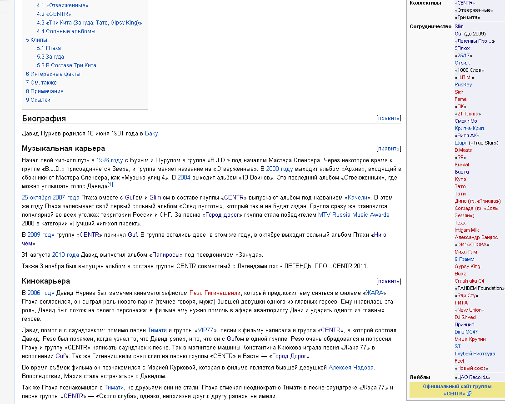
Task: Go to 5.3 В Составе Три Кита
Action: click(x=66, y=65)
